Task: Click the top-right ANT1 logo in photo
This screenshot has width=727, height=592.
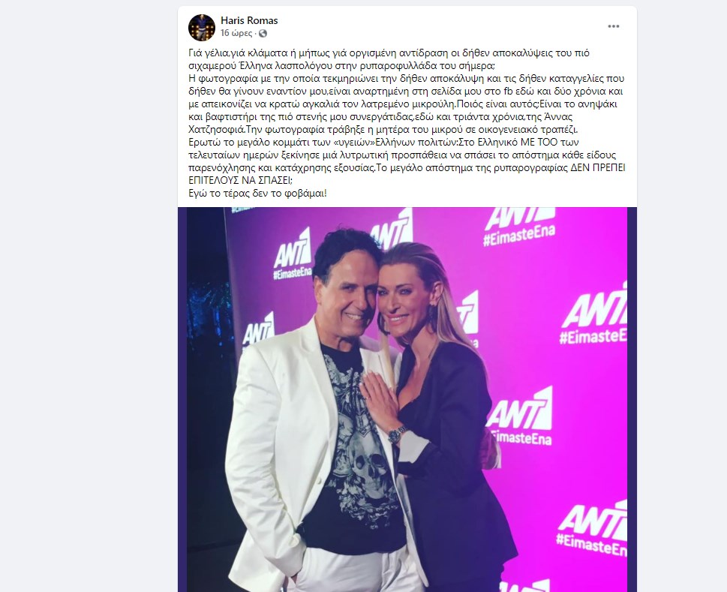Action: [x=519, y=218]
